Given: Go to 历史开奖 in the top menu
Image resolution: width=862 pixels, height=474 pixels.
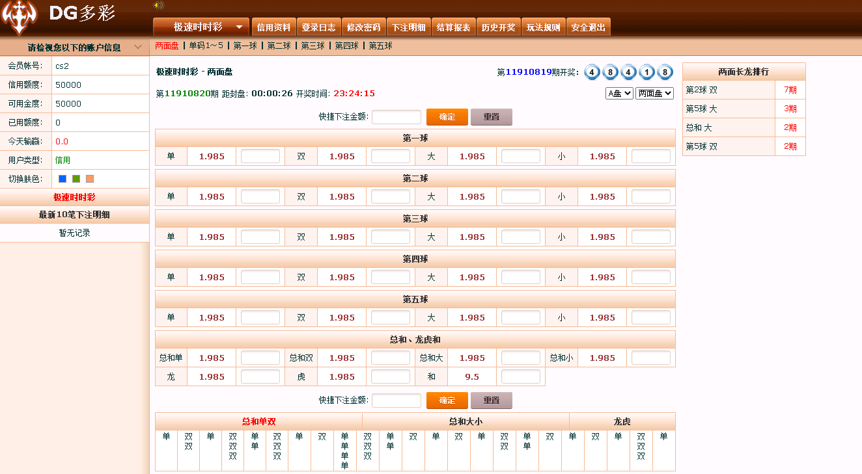Looking at the screenshot, I should (498, 27).
